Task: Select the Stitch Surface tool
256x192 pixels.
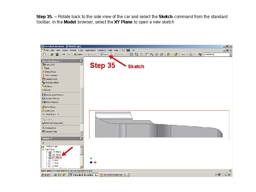Action: [x=50, y=75]
